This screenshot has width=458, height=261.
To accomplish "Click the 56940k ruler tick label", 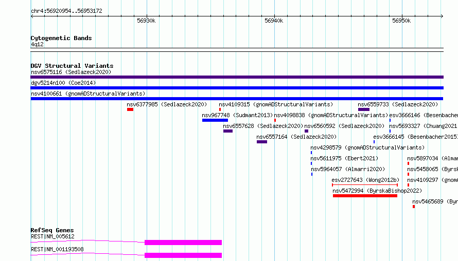I will [274, 21].
